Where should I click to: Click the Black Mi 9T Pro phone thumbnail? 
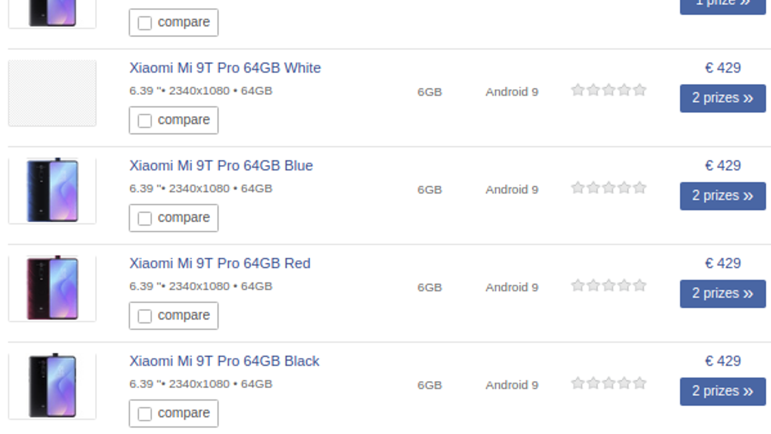(52, 386)
